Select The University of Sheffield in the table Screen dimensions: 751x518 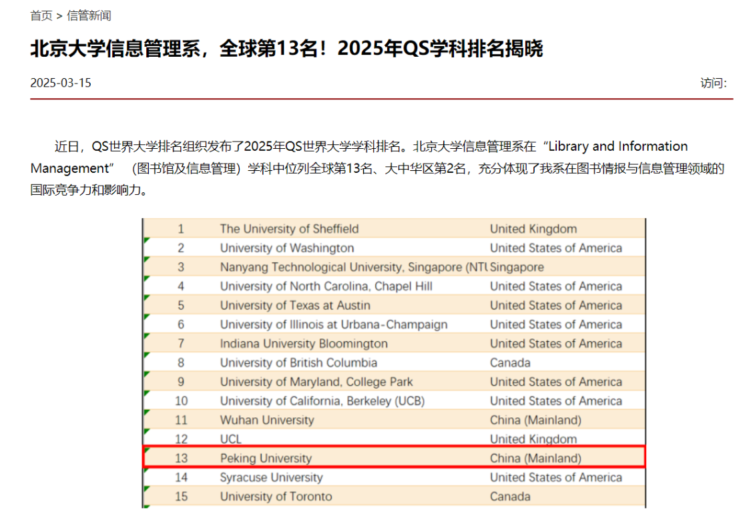(289, 229)
